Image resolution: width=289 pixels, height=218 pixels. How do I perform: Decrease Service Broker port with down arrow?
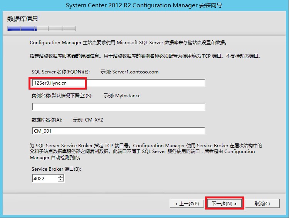pyautogui.click(x=61, y=180)
